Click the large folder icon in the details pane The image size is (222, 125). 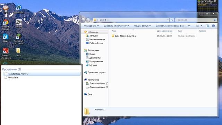[x=87, y=111]
